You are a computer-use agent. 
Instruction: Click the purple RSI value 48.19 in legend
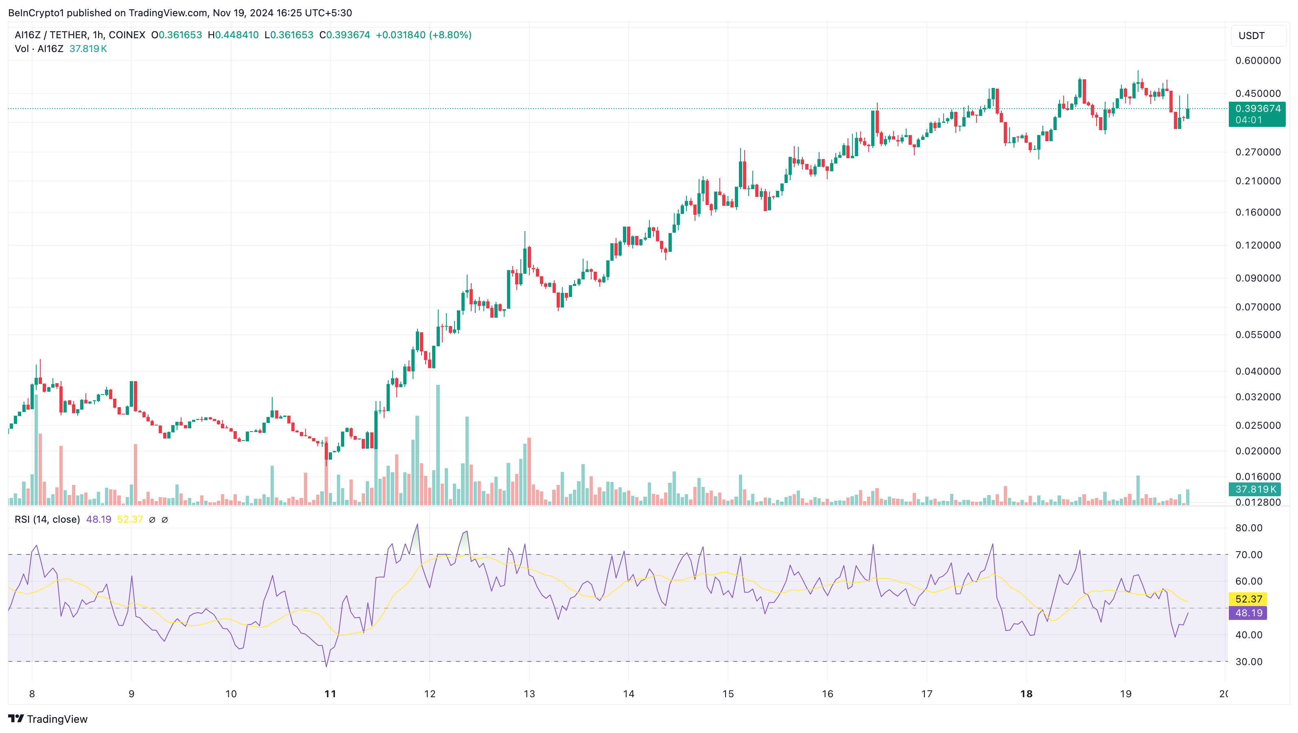pyautogui.click(x=98, y=519)
